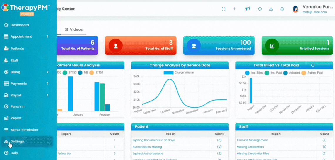Click the Settings gears icon

tap(6, 141)
